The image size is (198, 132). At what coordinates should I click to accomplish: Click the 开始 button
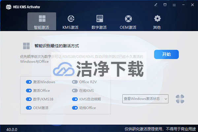pos(166,54)
